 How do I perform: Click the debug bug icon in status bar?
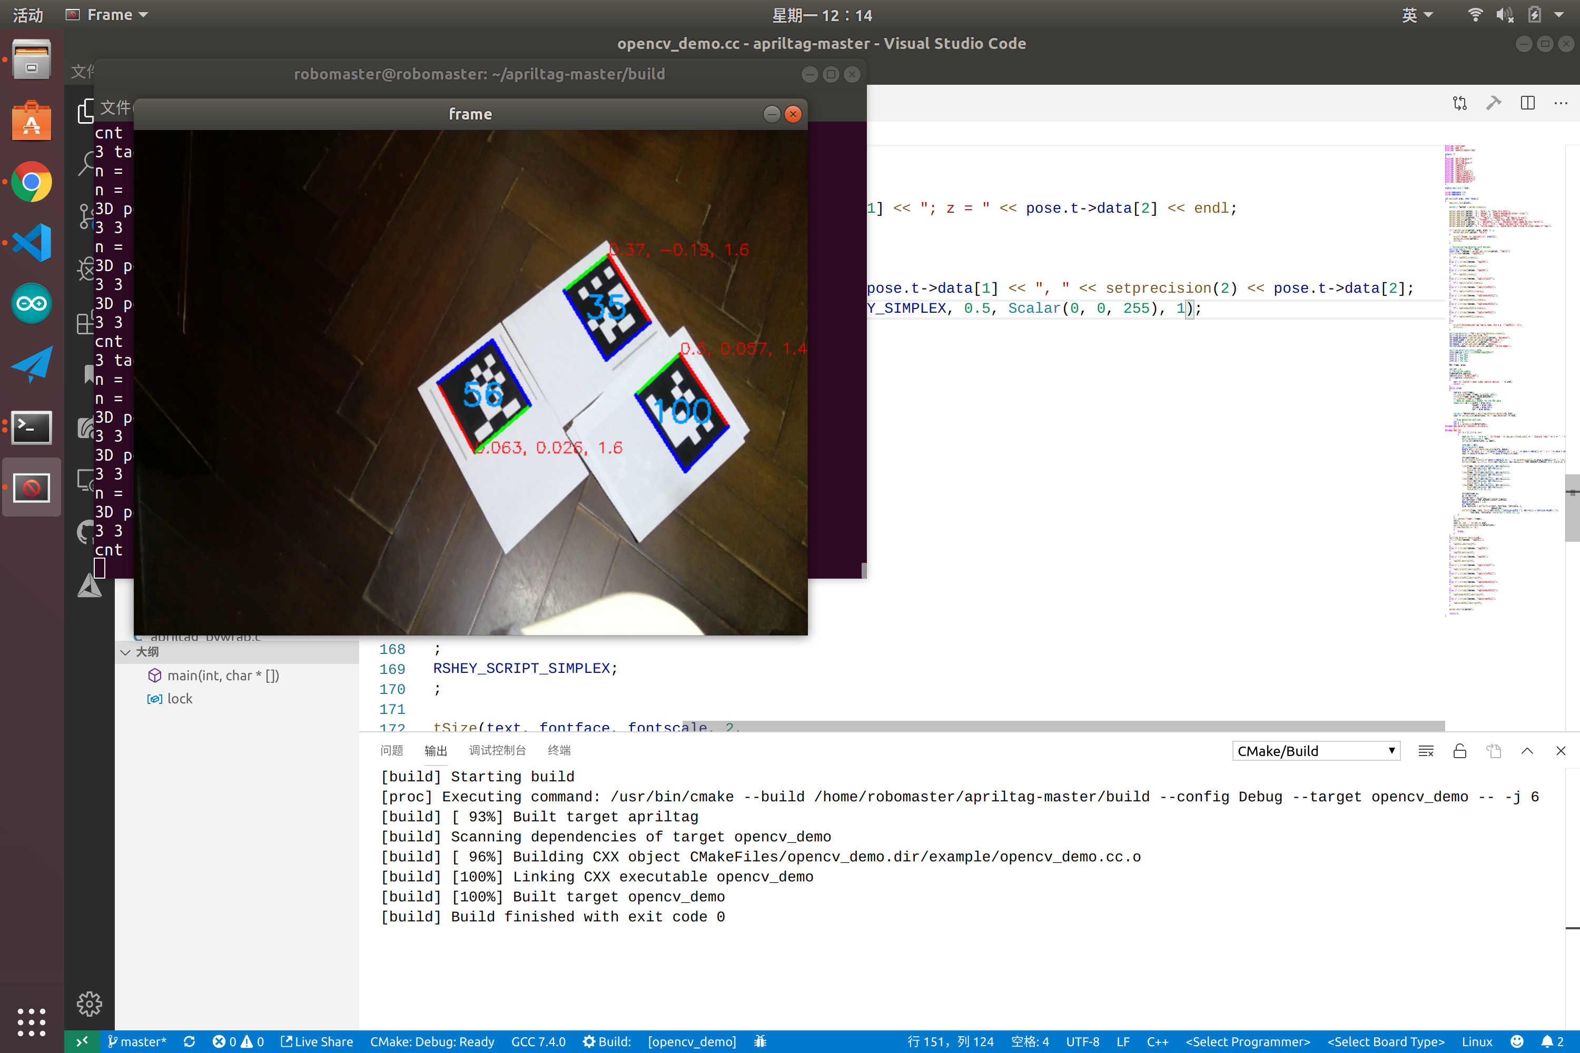760,1041
